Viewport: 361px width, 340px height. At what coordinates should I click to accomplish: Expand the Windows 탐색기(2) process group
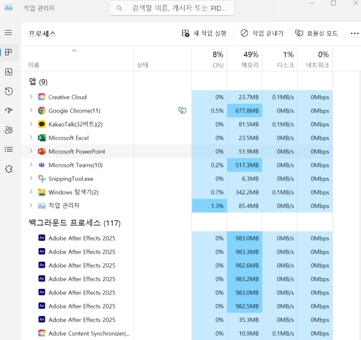tap(31, 192)
